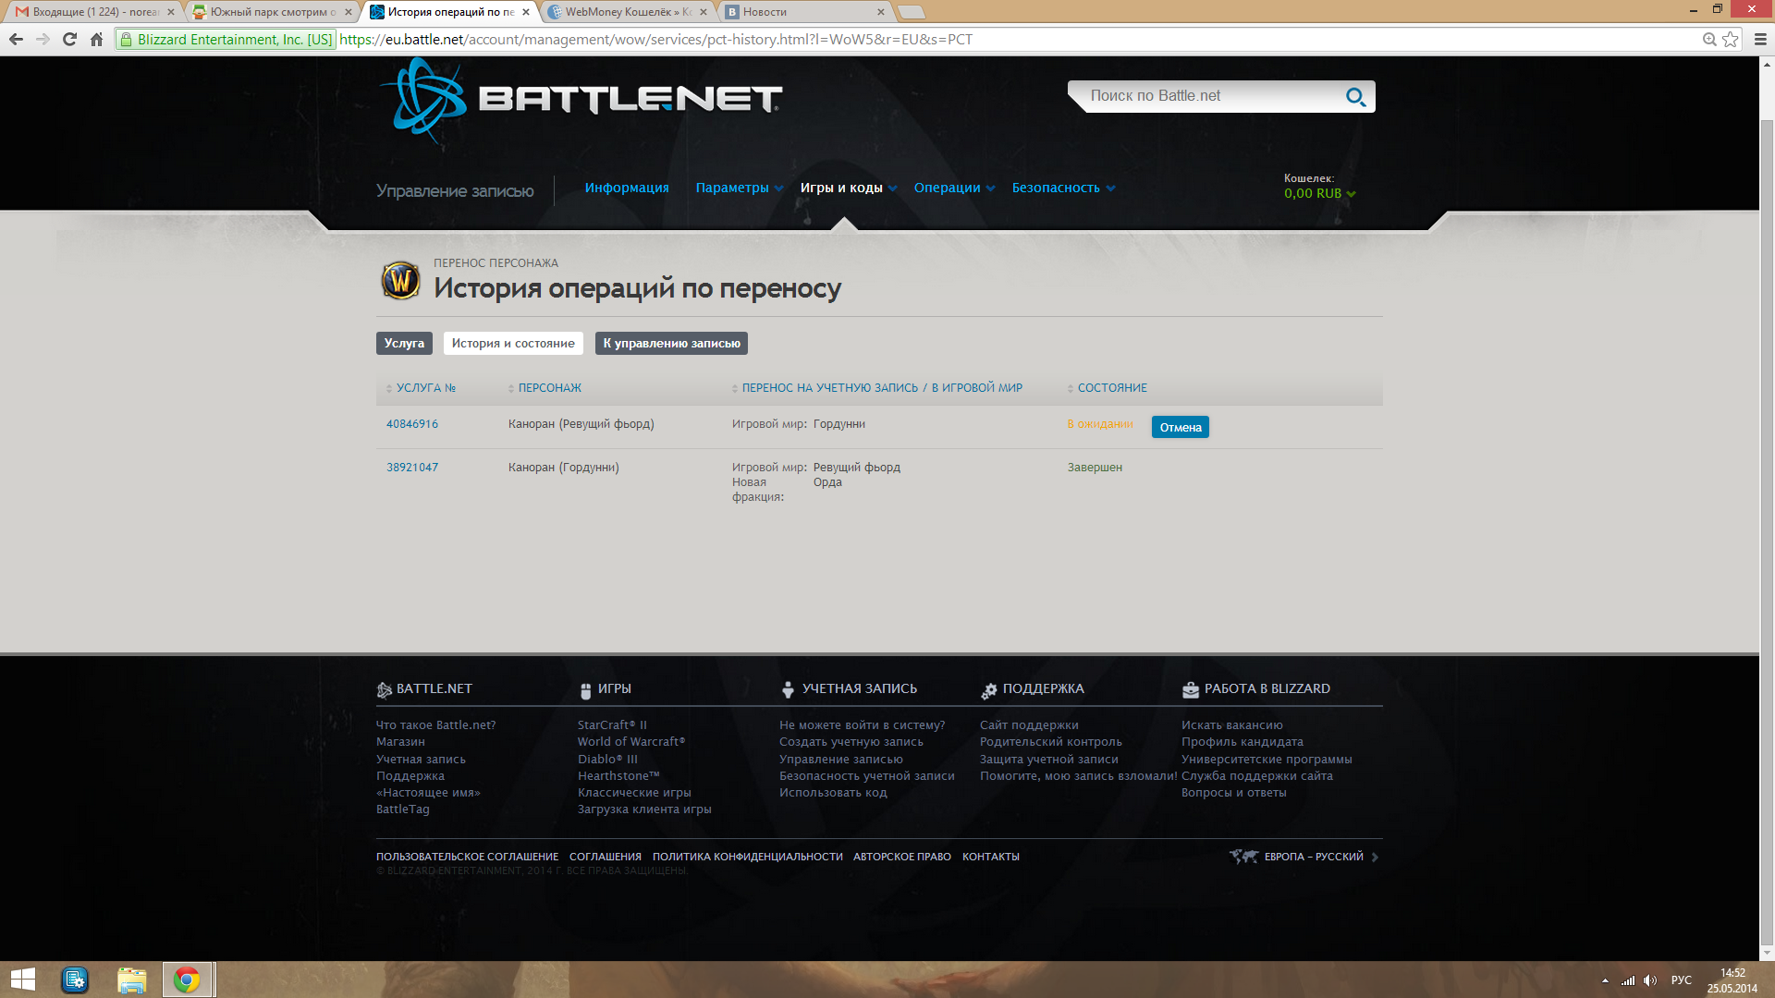Click the volume speaker tray icon
The width and height of the screenshot is (1775, 998).
click(x=1650, y=980)
